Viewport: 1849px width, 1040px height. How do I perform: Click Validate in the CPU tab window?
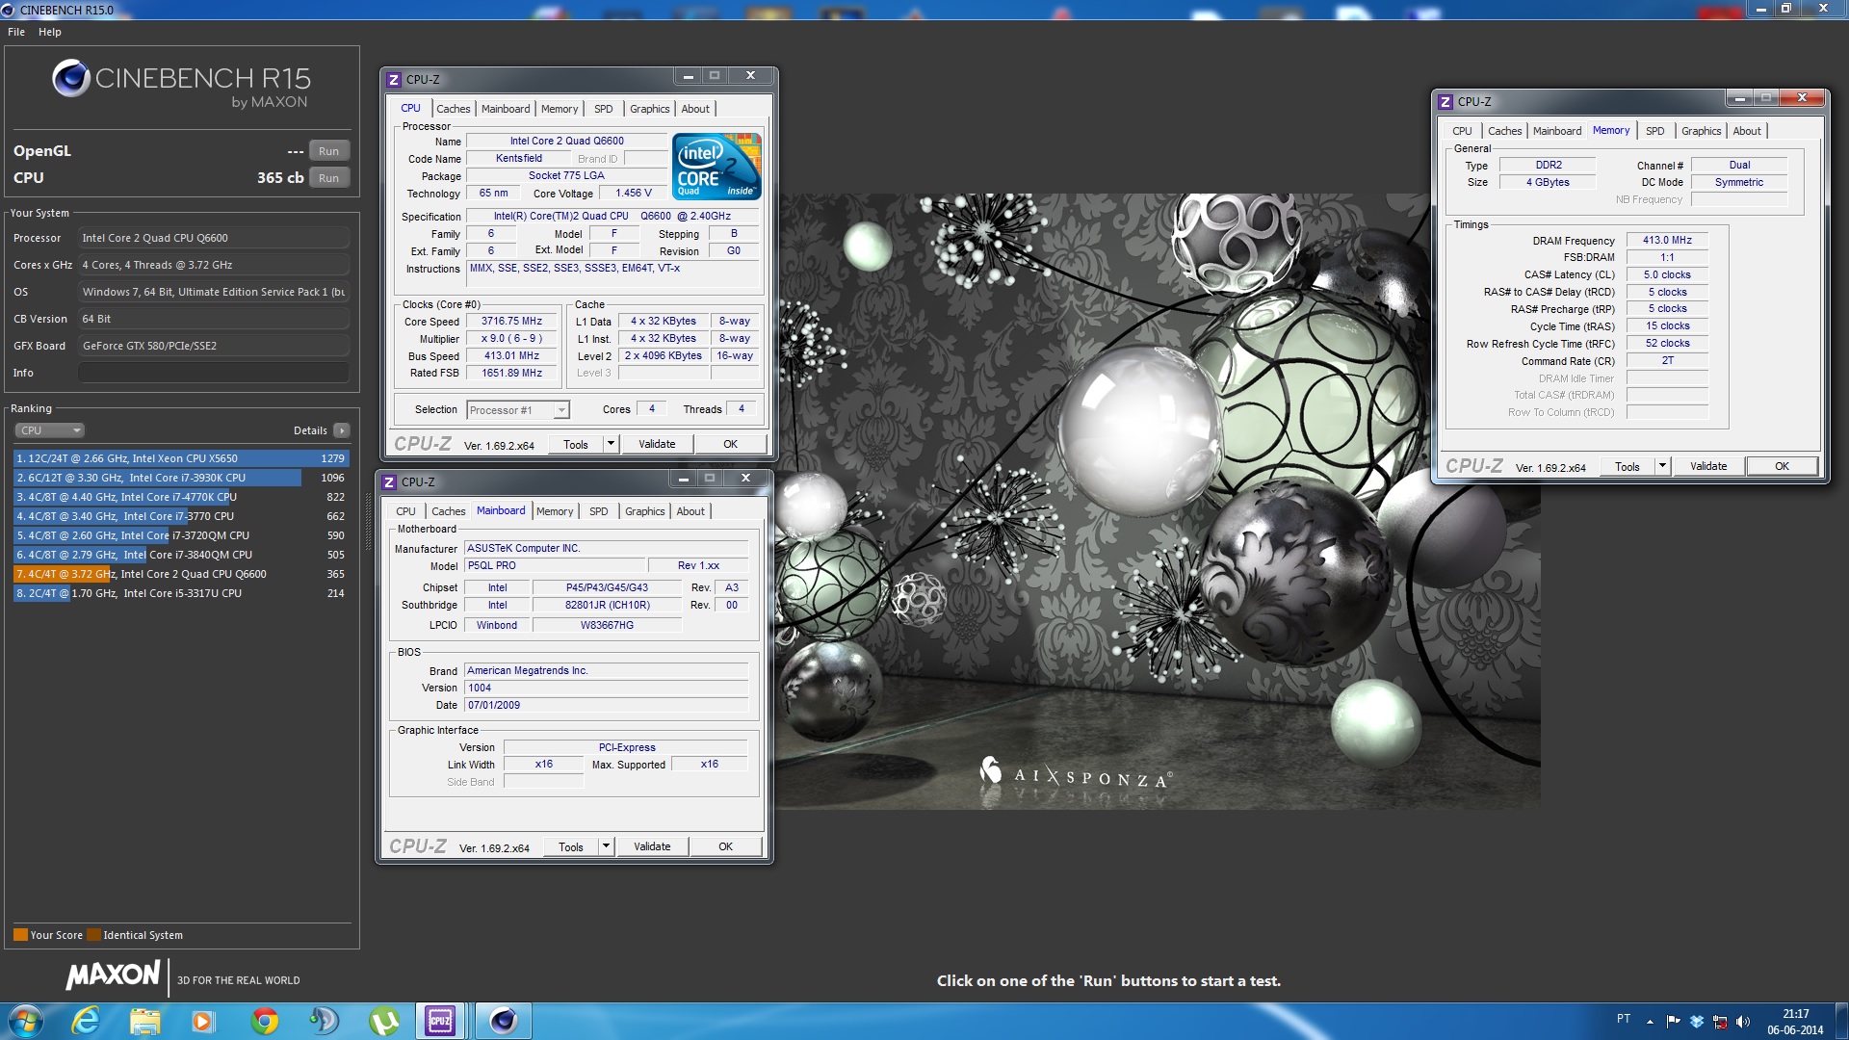click(657, 444)
